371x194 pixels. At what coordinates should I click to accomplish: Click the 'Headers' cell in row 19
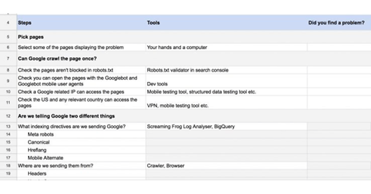tap(37, 174)
